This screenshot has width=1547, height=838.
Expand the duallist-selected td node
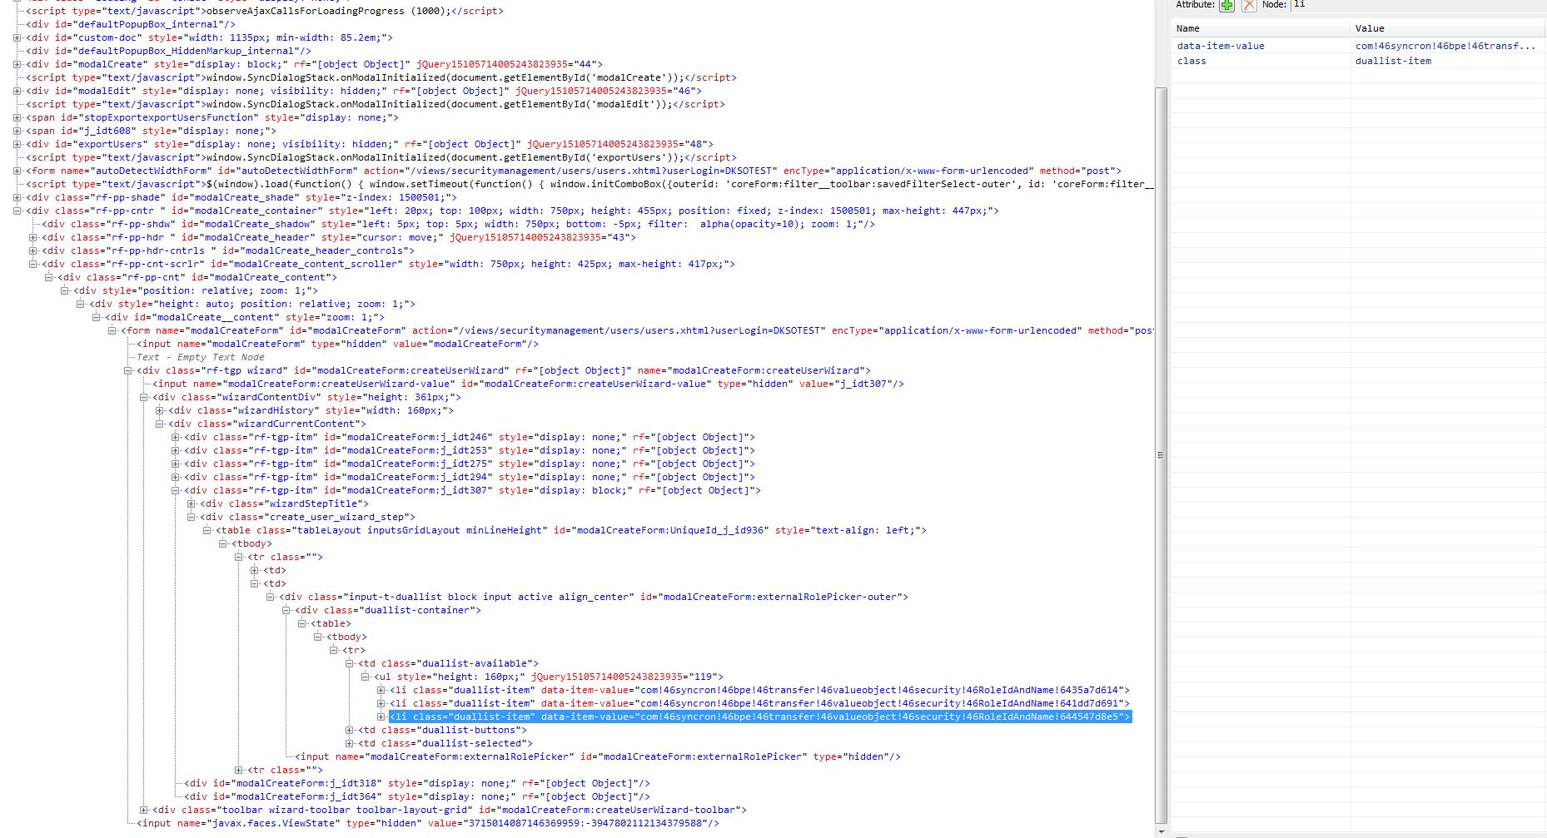pyautogui.click(x=350, y=743)
